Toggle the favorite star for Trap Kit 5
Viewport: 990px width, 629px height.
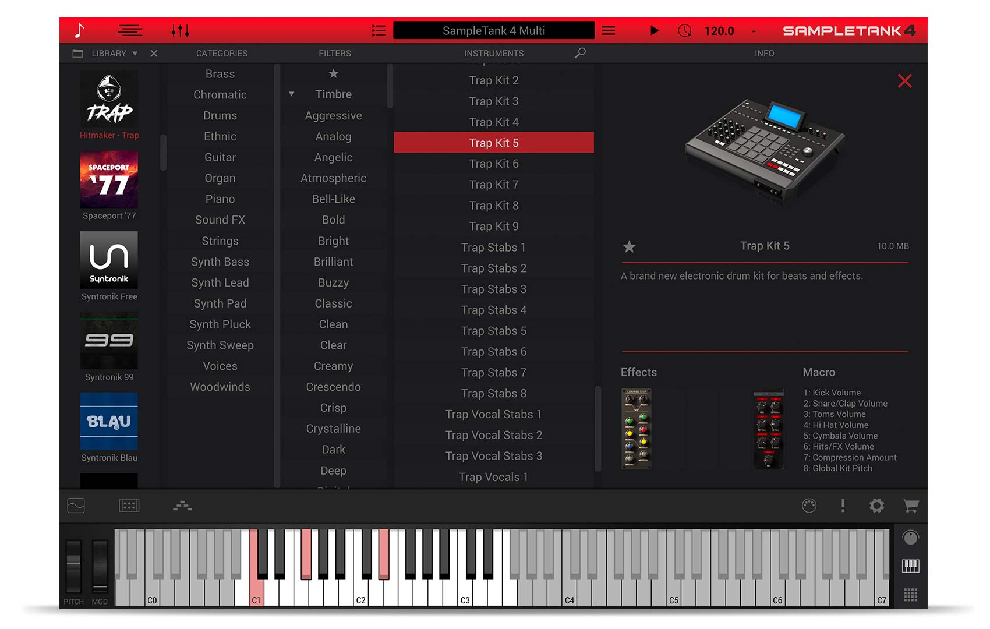coord(629,247)
